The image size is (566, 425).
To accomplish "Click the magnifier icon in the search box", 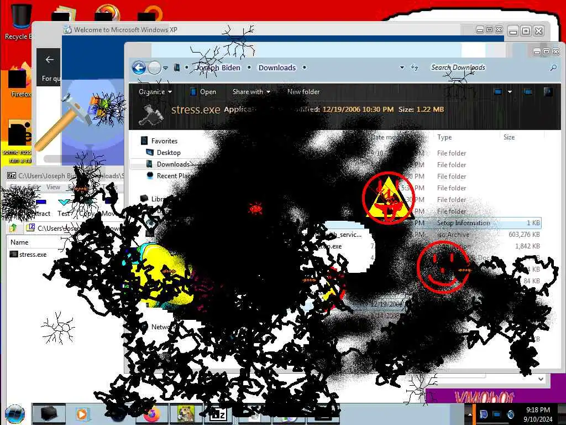I will click(x=553, y=68).
